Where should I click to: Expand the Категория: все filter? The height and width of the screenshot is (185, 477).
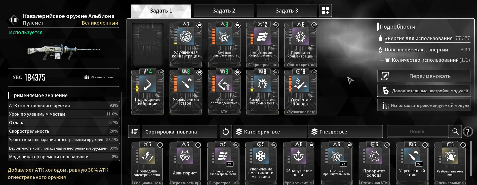coord(270,132)
